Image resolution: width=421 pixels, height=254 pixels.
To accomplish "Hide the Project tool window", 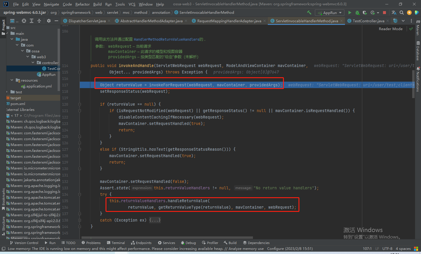I will click(x=56, y=21).
